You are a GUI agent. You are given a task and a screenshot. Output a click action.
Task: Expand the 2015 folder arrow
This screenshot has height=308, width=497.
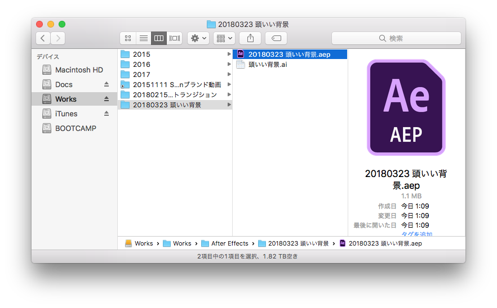click(229, 54)
